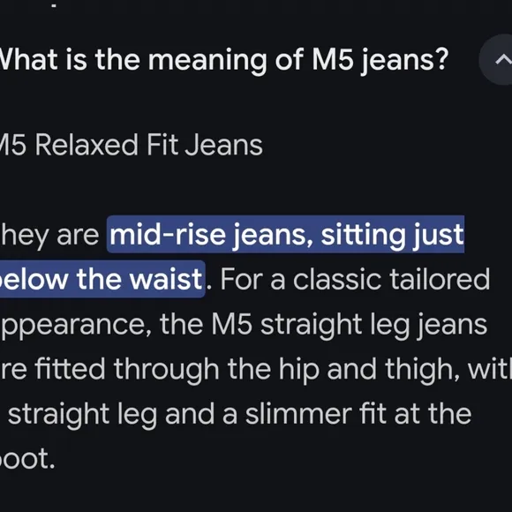Click 'hey are' before the highlighted text
Viewport: 512px width, 512px height.
49,235
